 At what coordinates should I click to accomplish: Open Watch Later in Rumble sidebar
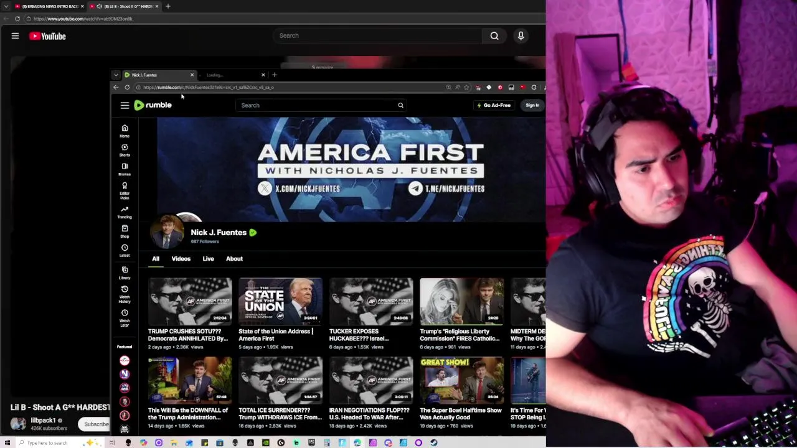pos(125,319)
